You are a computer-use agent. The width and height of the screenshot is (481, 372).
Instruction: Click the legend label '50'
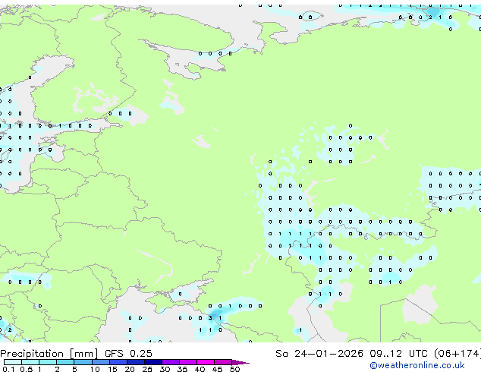click(234, 369)
